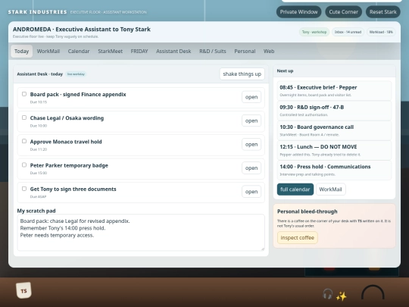Click the Assistant Desk · today heading
409x307 pixels.
40,74
